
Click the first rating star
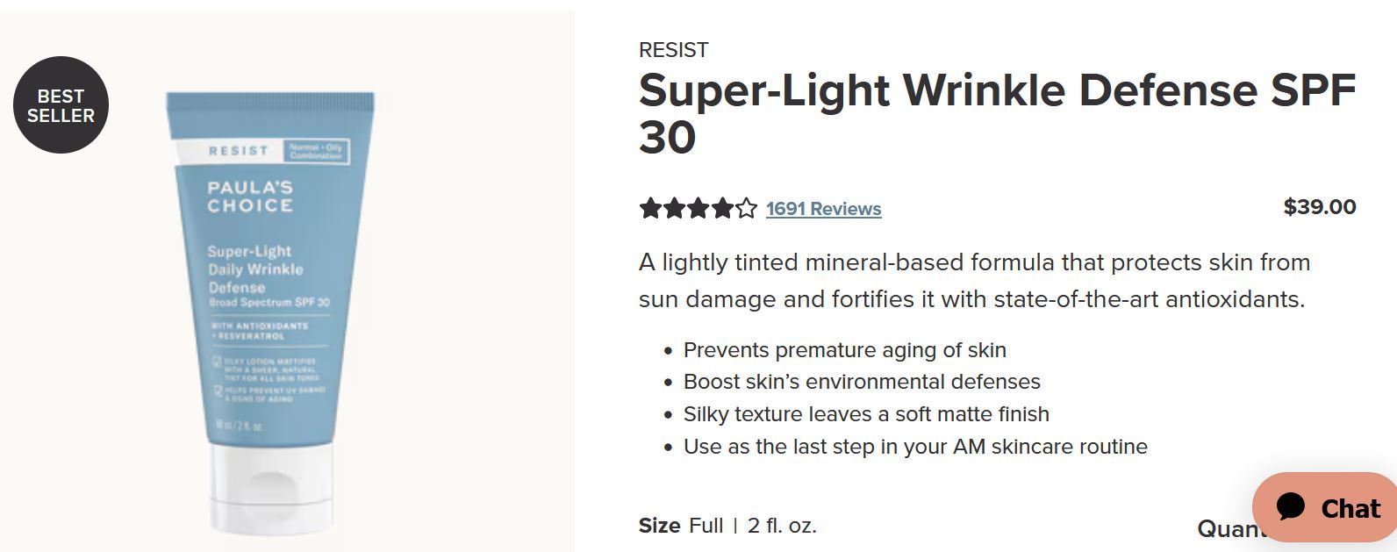650,209
